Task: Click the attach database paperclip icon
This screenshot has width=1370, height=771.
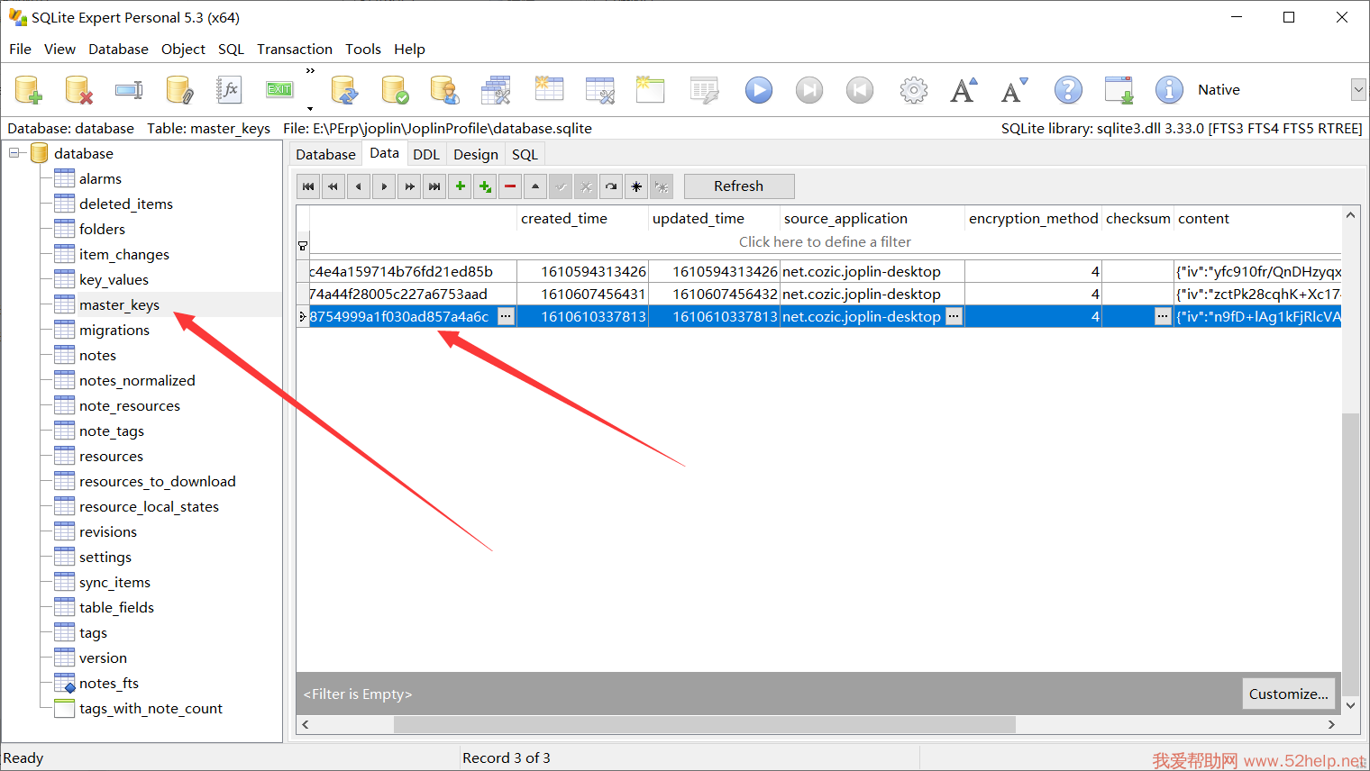Action: click(179, 90)
